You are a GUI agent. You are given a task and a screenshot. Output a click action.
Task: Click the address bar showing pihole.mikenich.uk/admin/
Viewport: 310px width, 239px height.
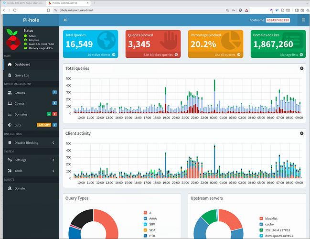click(139, 11)
